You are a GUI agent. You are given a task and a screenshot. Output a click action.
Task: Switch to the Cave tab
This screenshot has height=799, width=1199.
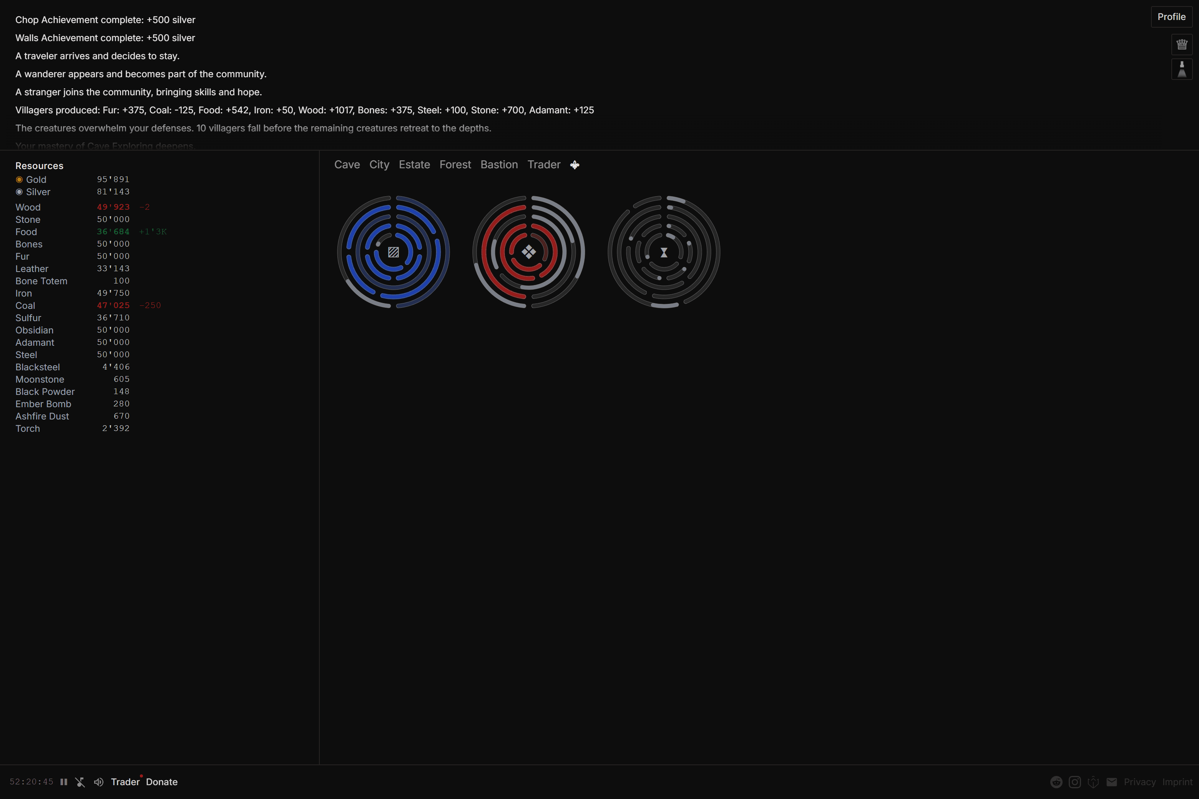[347, 164]
